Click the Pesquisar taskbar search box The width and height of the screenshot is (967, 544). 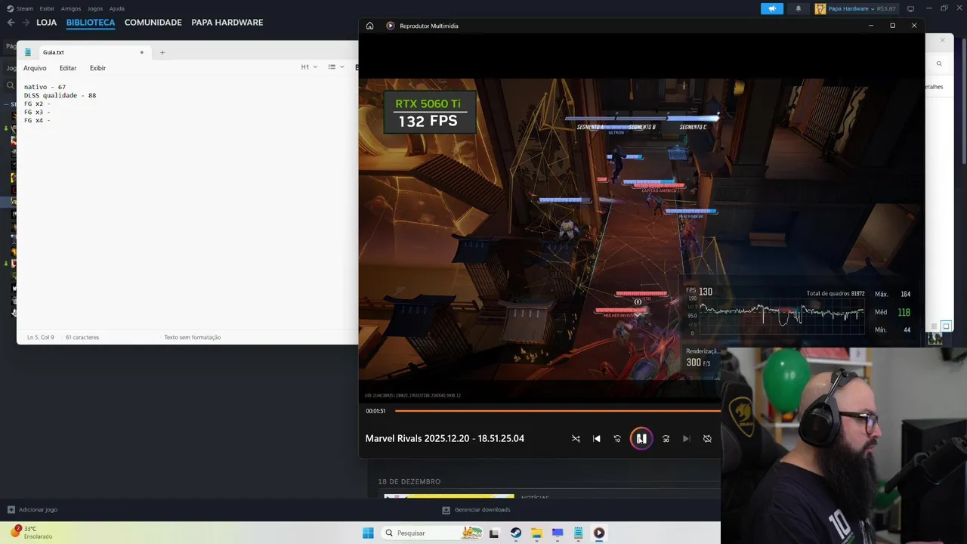(433, 533)
